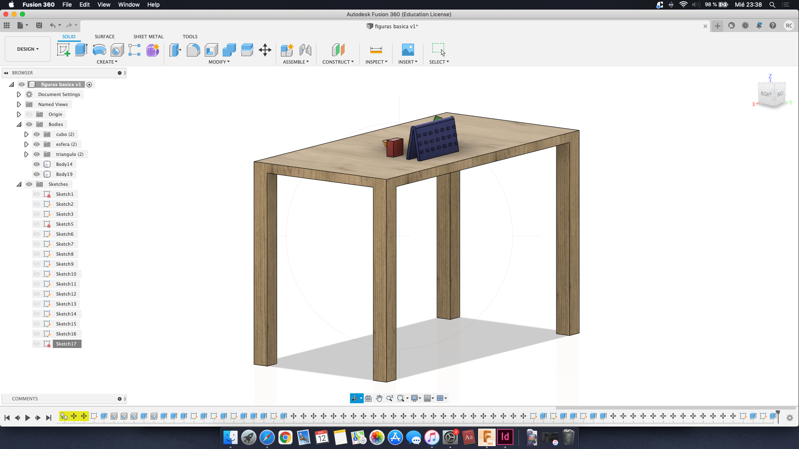Screen dimensions: 799x449
Task: Select Sketch17 in the sketches list
Action: pos(65,343)
